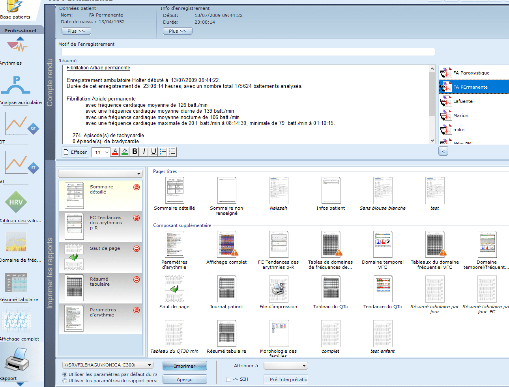Insert bulleted list in summary
The width and height of the screenshot is (509, 387).
coord(163,152)
